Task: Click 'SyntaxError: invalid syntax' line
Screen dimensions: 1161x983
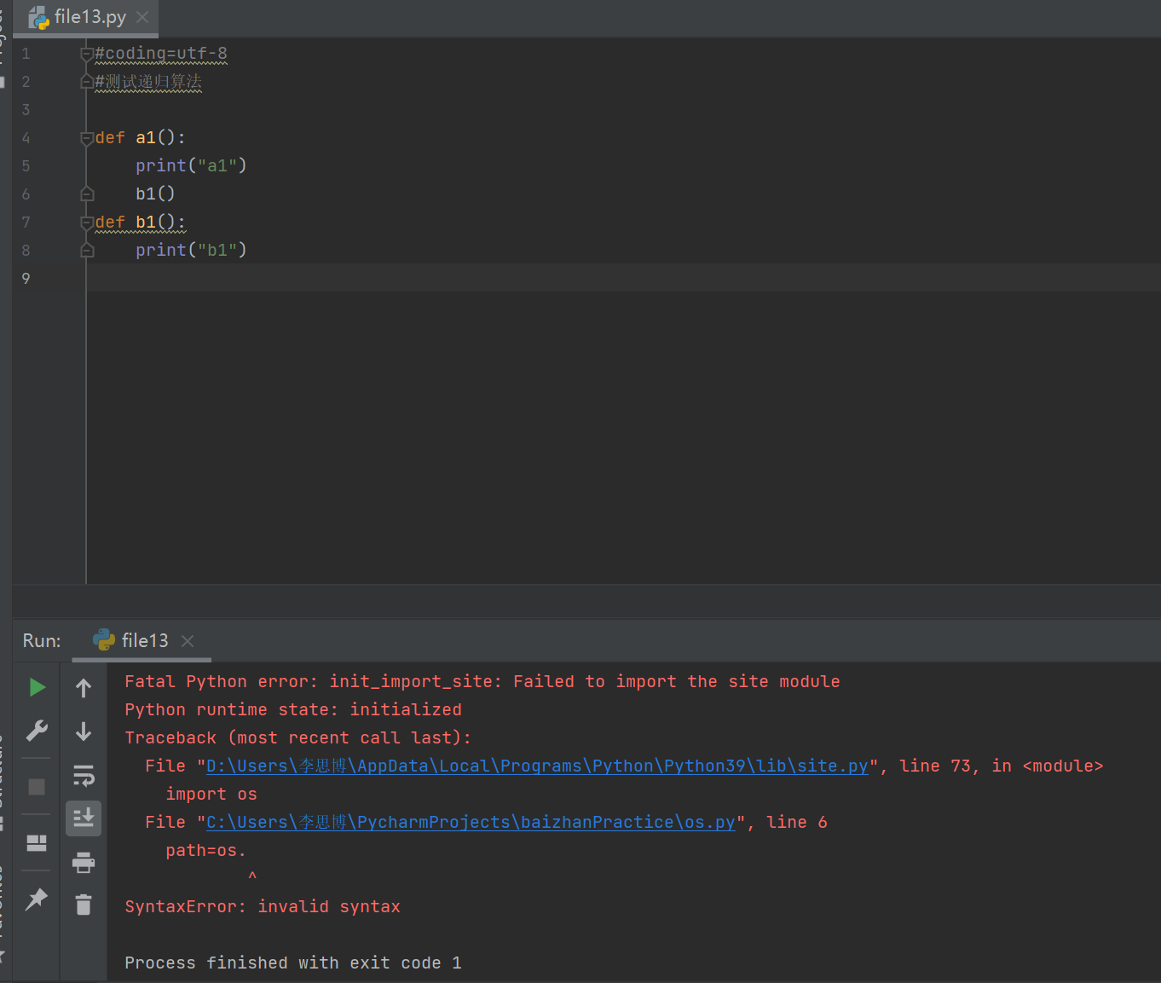Action: click(263, 906)
